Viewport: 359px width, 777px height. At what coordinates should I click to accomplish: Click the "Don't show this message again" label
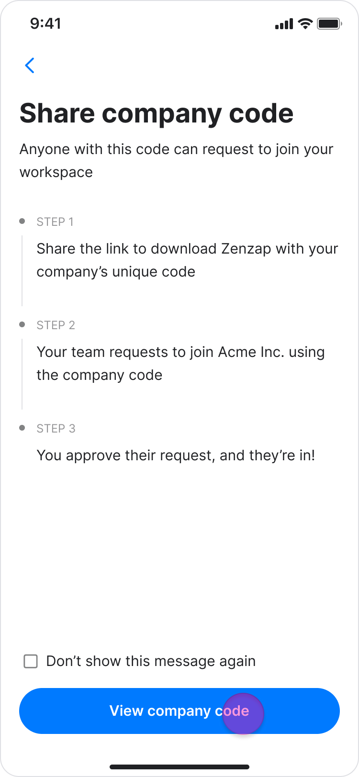(151, 661)
